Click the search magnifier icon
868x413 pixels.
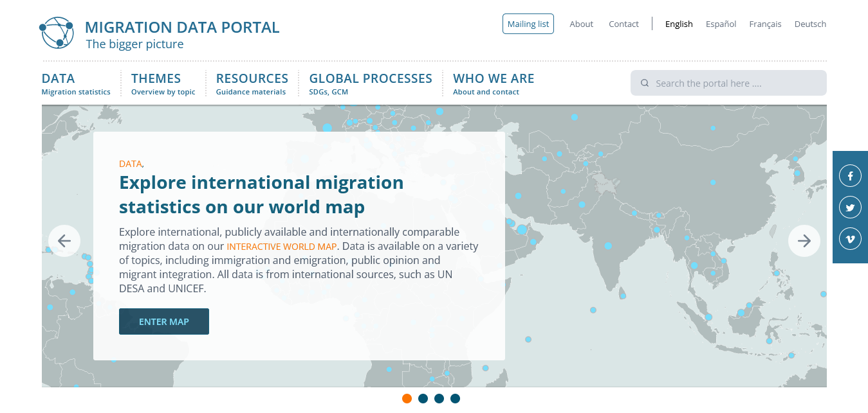click(645, 83)
